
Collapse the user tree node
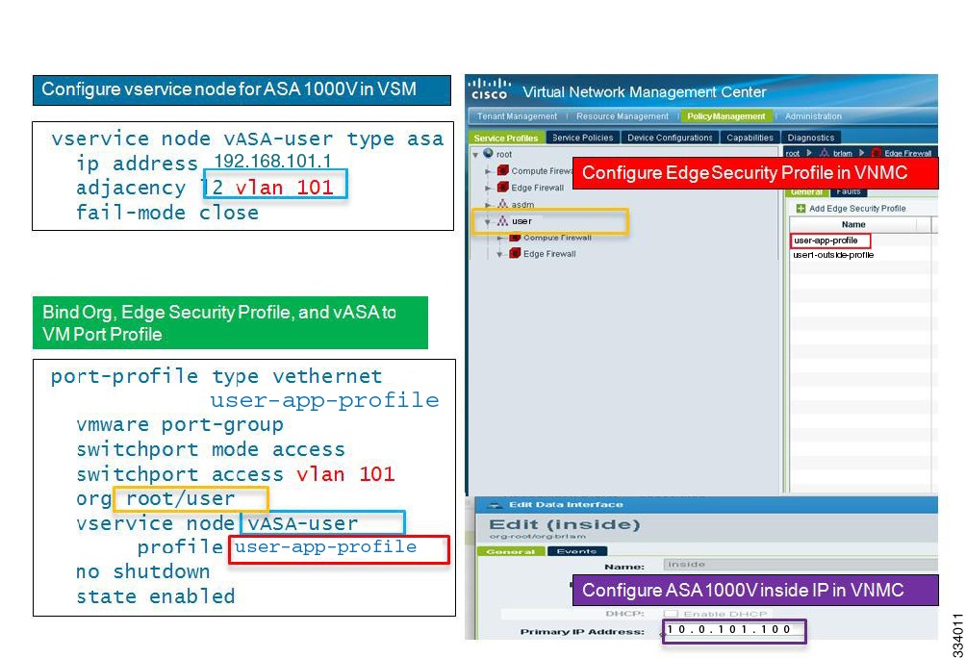487,222
